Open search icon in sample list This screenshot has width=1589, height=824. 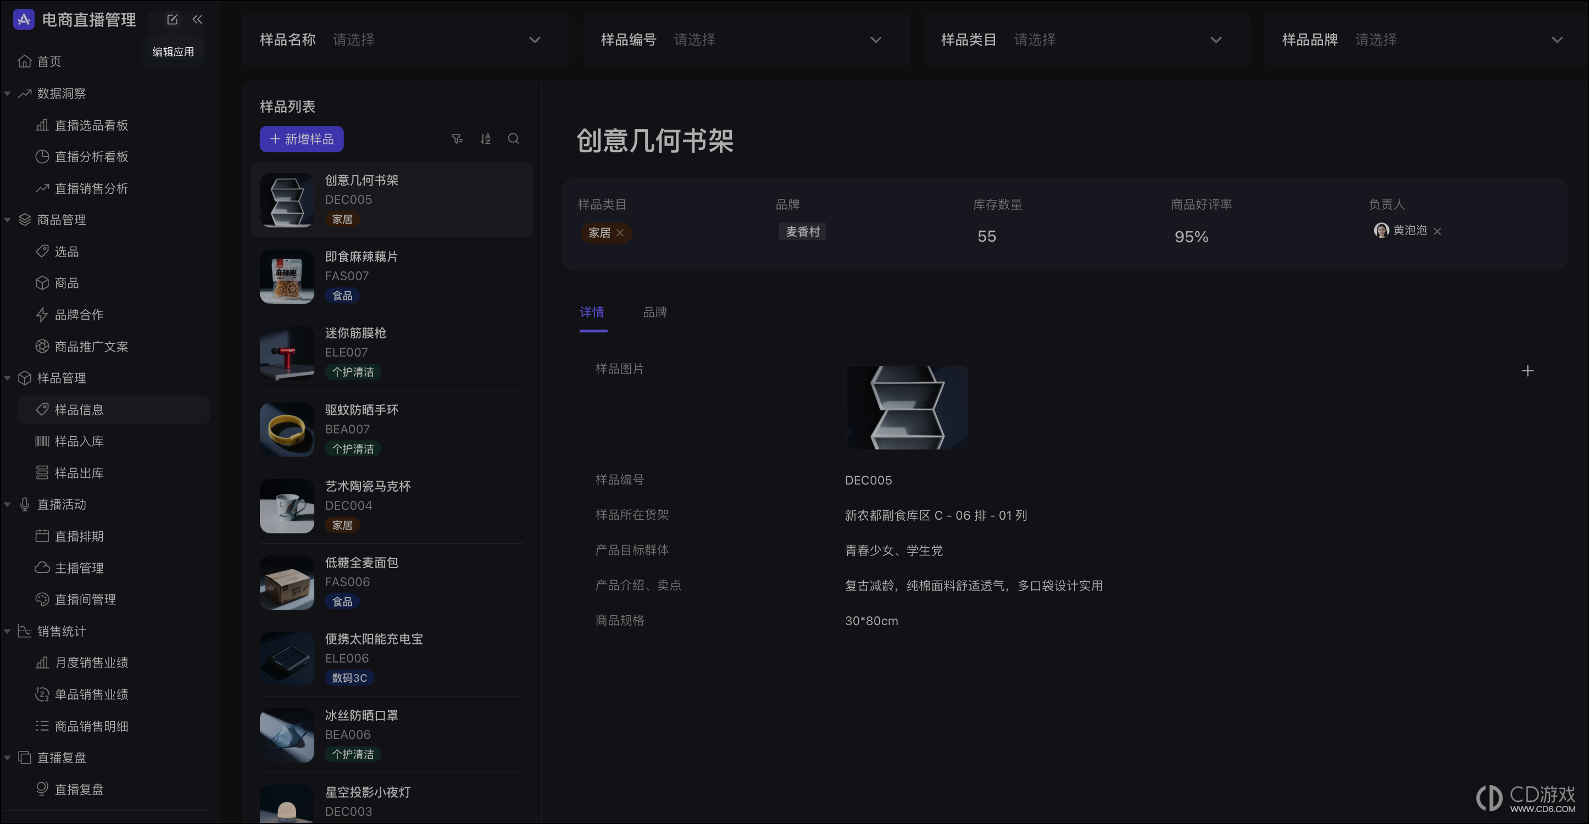(513, 139)
